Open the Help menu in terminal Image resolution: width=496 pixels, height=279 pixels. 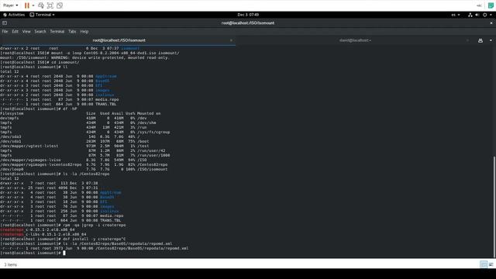(84, 31)
